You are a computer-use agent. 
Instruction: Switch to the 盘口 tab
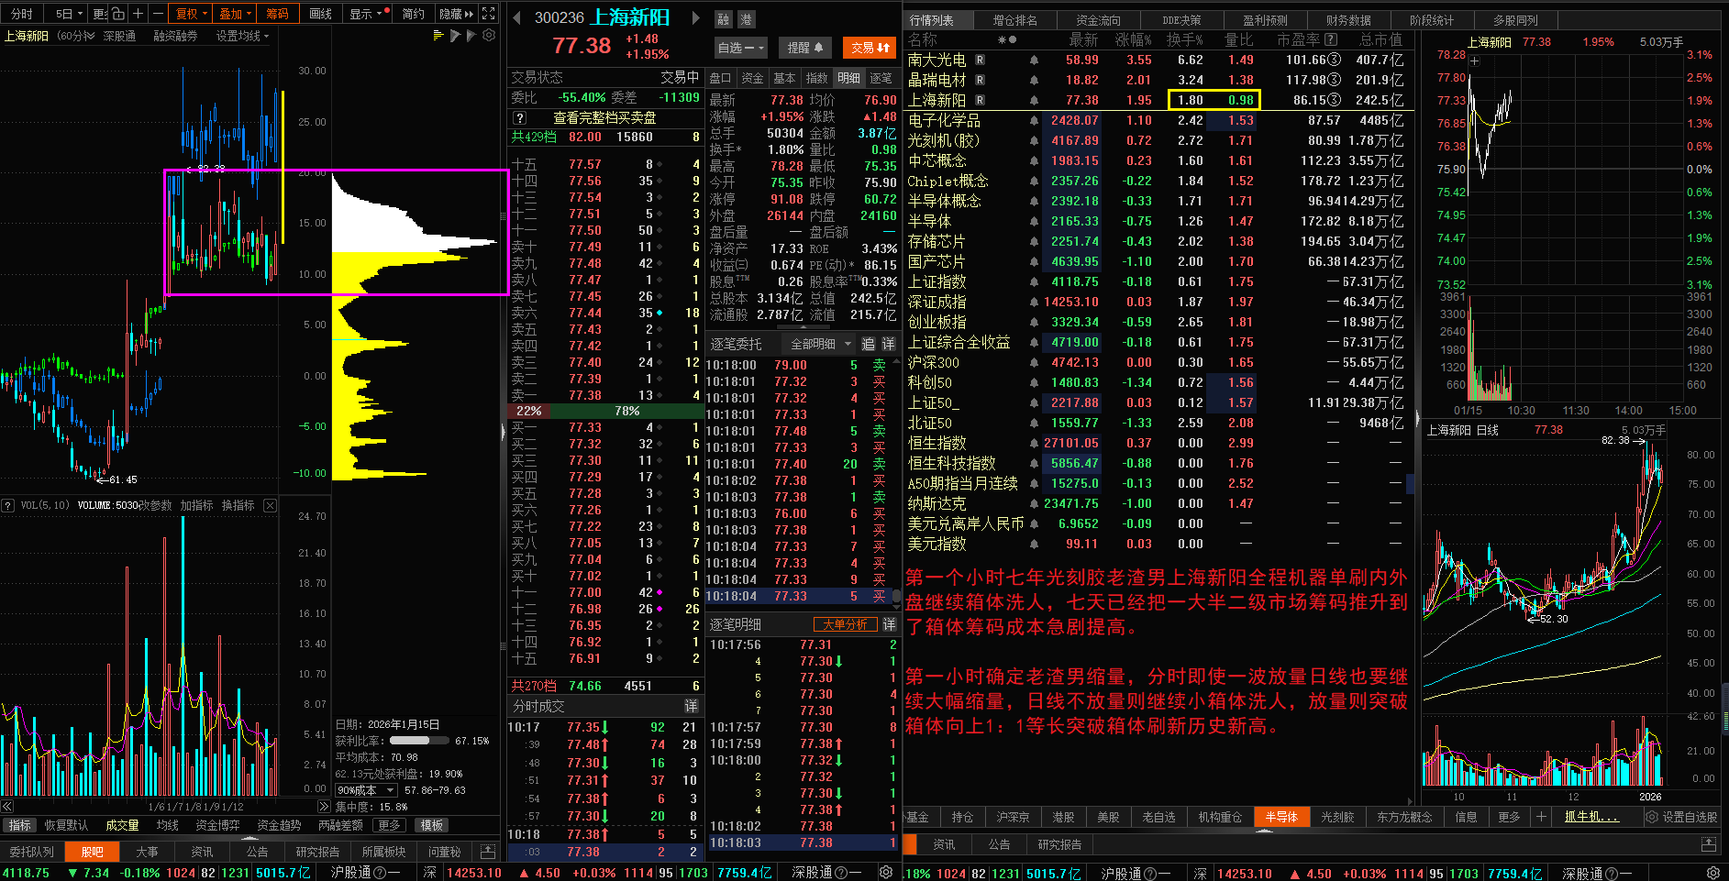pyautogui.click(x=720, y=78)
